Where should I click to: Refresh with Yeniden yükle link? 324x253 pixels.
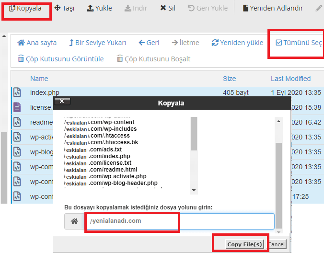237,43
